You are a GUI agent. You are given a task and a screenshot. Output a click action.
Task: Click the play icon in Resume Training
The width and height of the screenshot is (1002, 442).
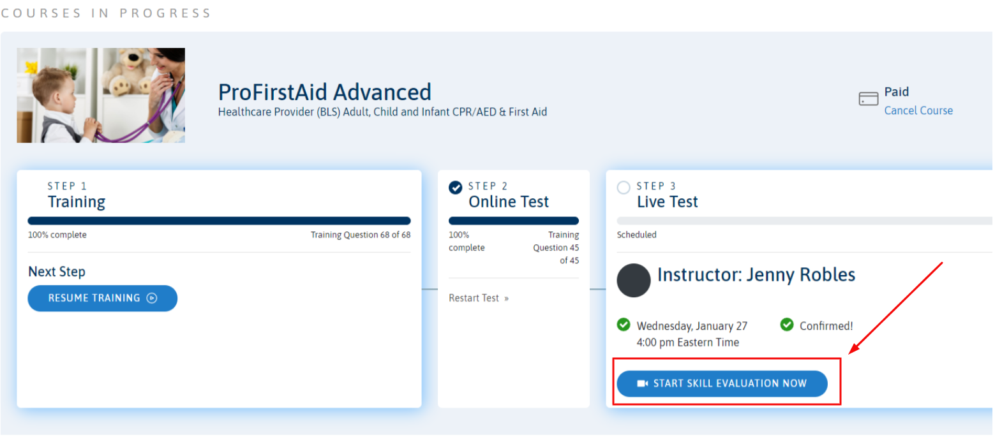pos(152,298)
